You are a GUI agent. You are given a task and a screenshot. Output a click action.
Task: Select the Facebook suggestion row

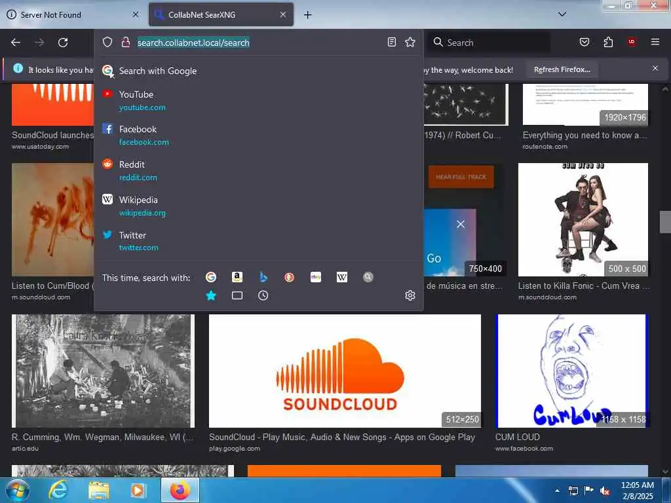click(258, 135)
